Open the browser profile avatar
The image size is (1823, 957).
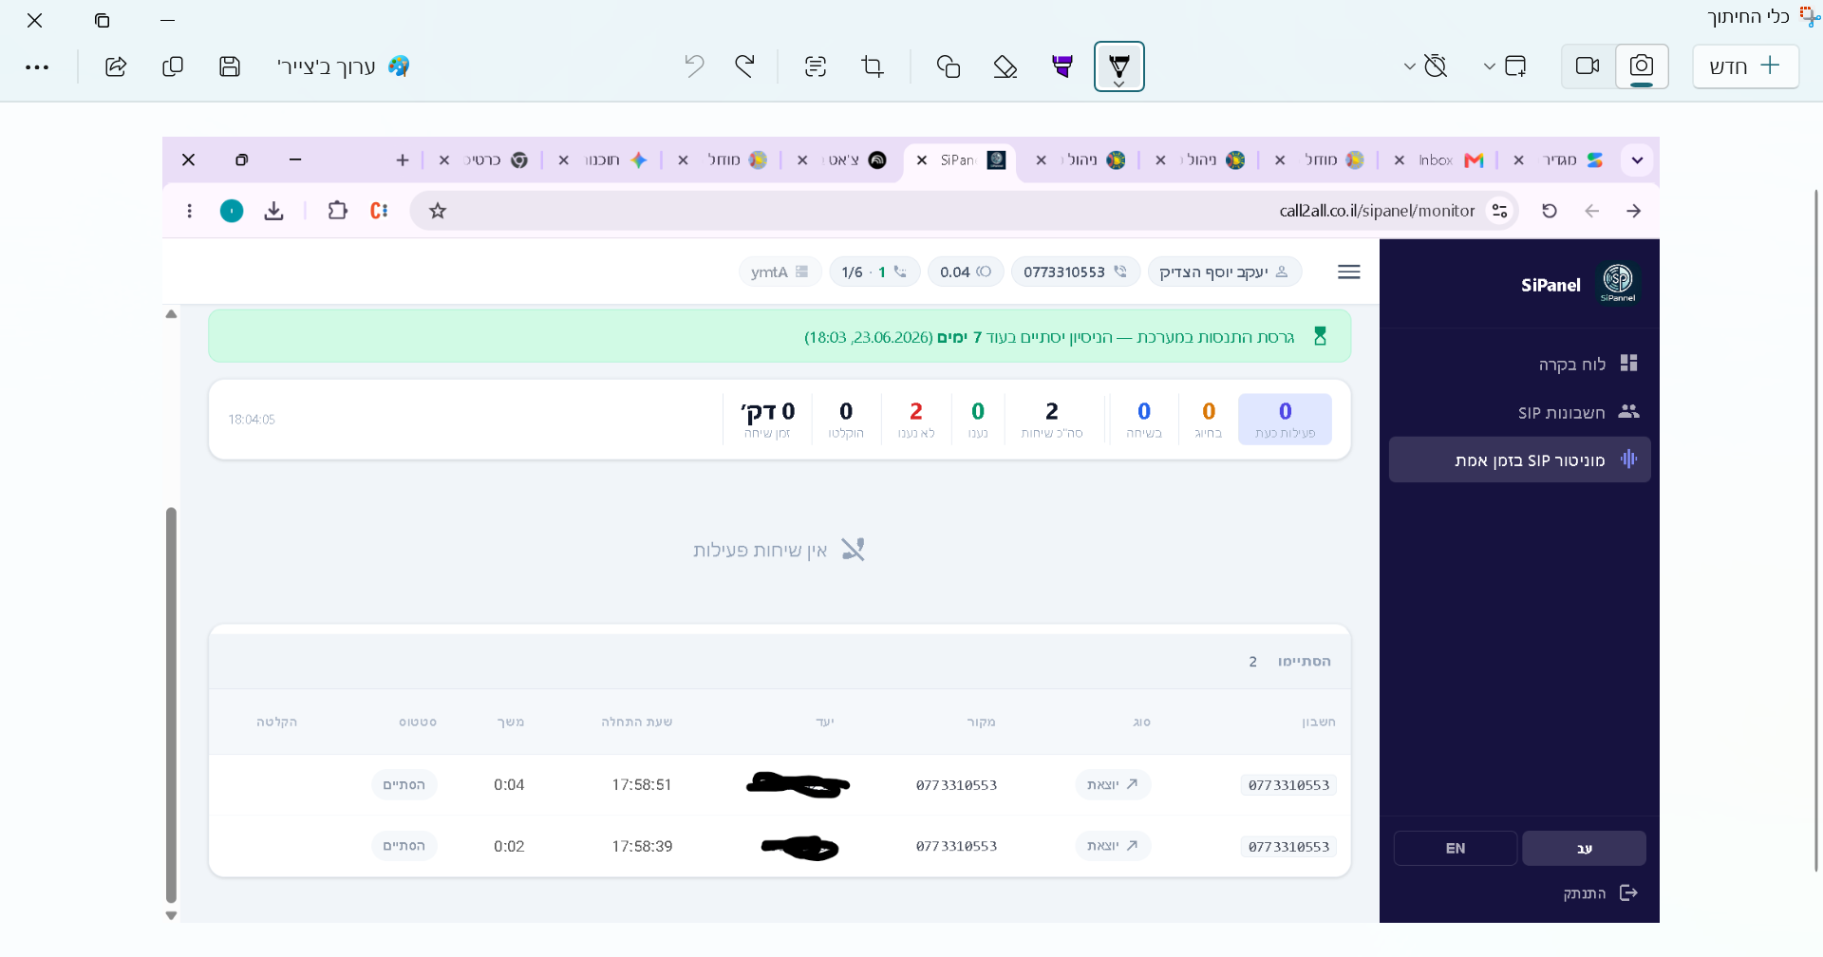point(232,211)
